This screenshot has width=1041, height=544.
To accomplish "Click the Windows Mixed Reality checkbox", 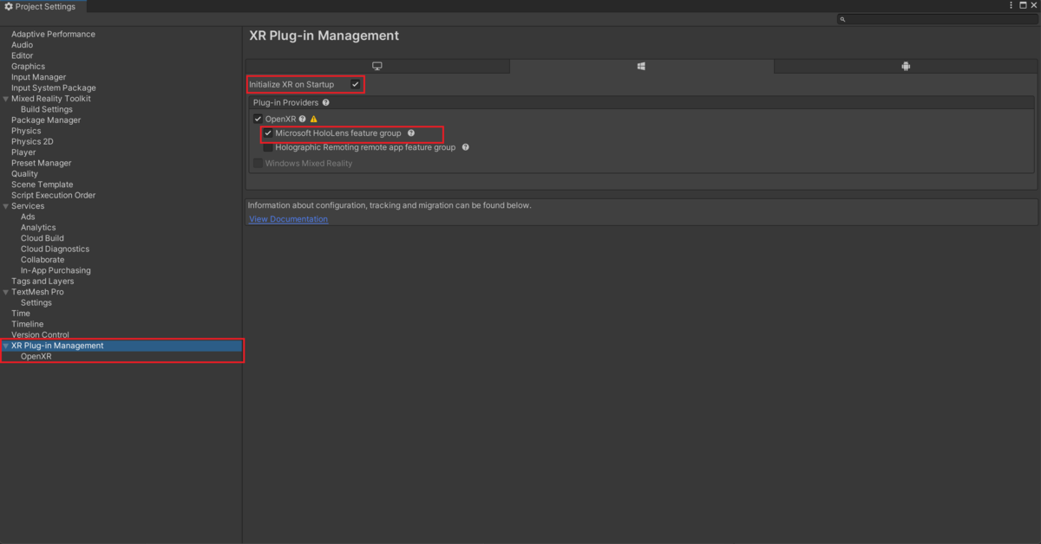I will pyautogui.click(x=258, y=163).
